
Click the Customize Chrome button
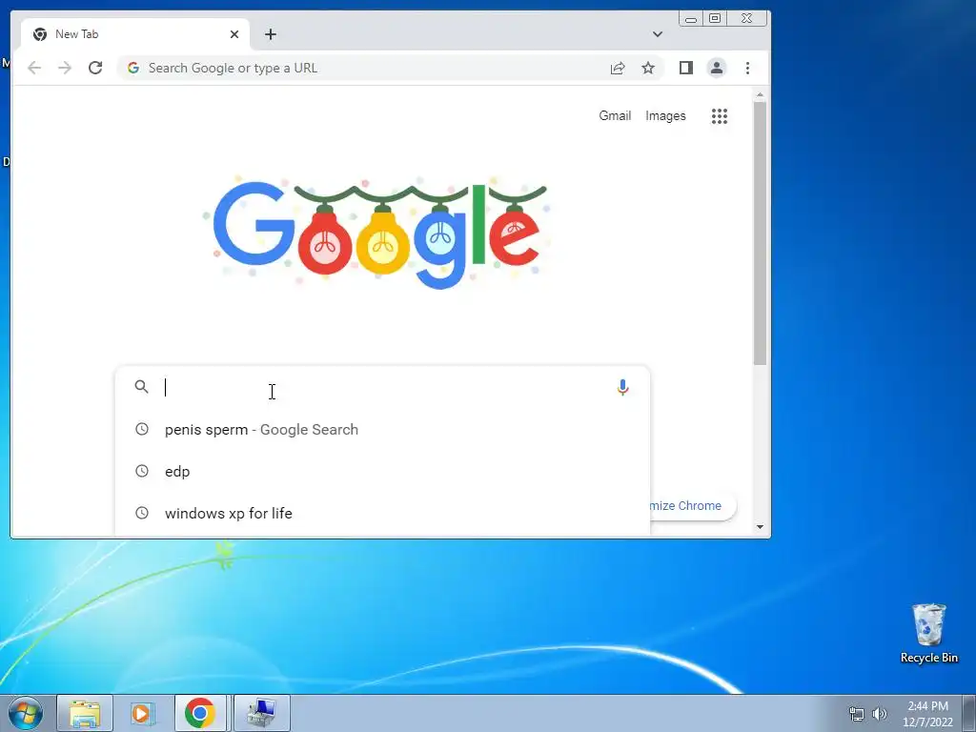pyautogui.click(x=692, y=505)
